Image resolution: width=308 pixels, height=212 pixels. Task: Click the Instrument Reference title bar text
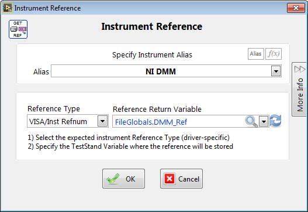[x=47, y=8]
